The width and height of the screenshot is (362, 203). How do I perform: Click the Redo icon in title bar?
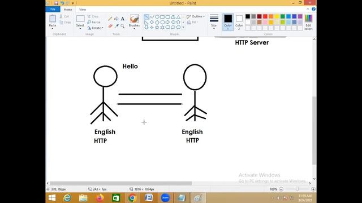[68, 3]
